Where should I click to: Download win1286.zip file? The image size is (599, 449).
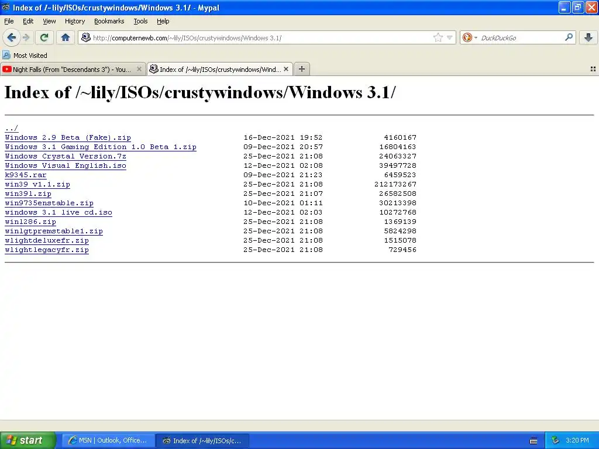tap(30, 222)
